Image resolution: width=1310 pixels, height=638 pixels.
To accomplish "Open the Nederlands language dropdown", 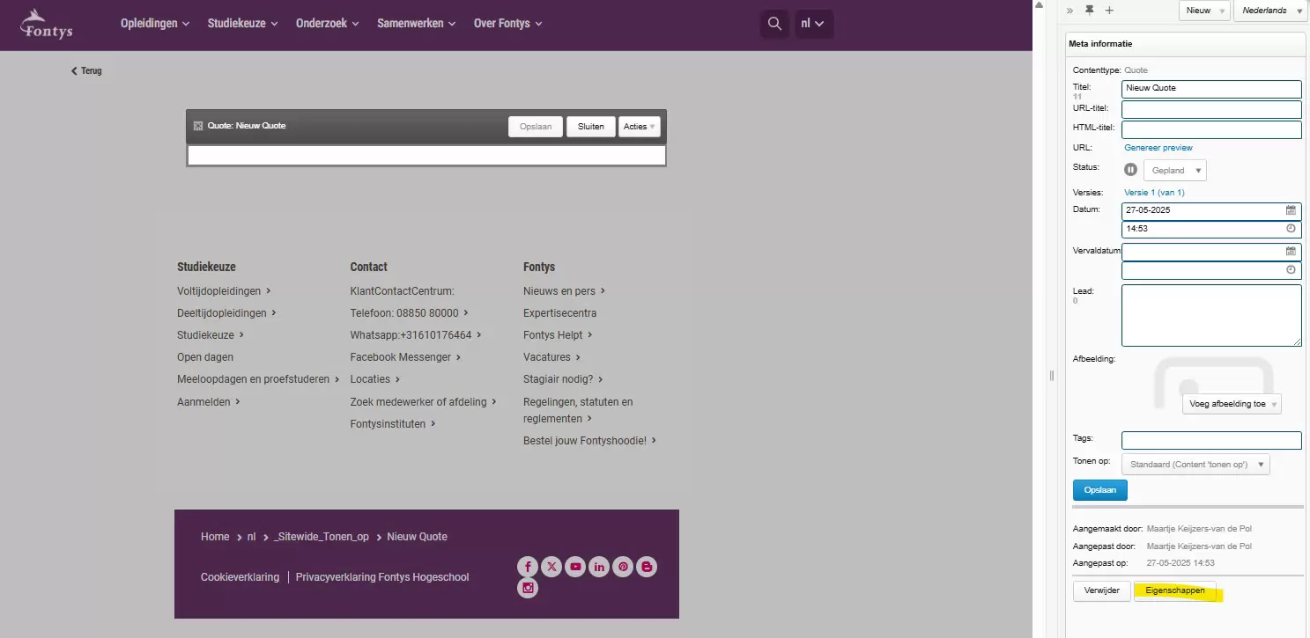I will pyautogui.click(x=1271, y=11).
